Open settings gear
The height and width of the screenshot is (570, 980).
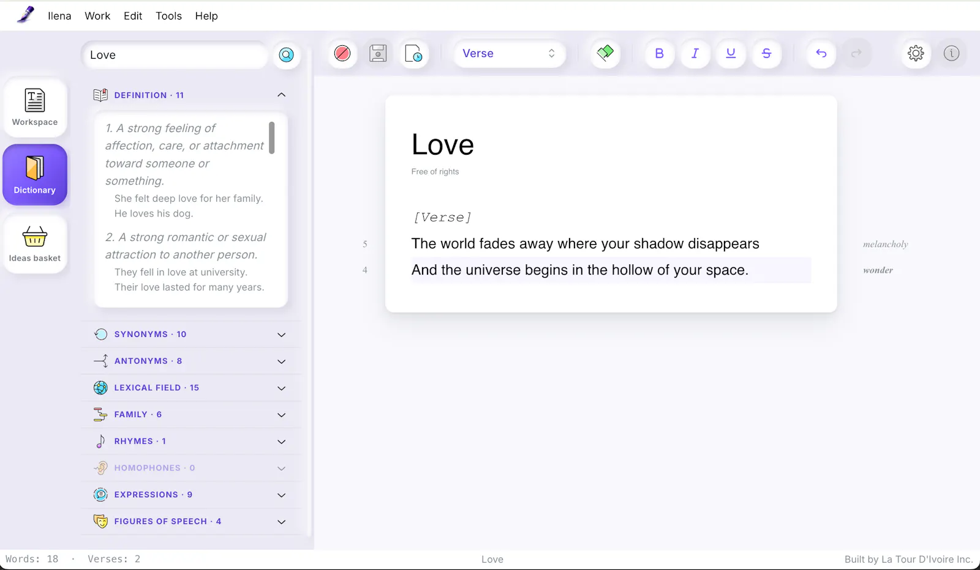coord(916,53)
